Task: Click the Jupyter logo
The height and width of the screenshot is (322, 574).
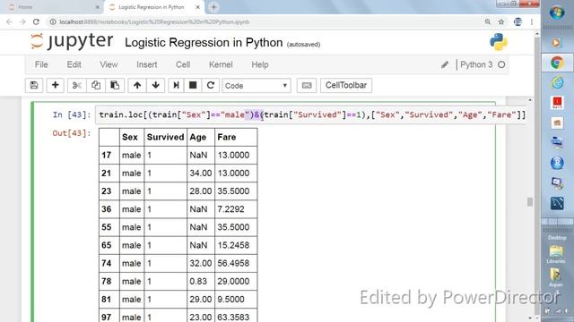Action: point(72,41)
